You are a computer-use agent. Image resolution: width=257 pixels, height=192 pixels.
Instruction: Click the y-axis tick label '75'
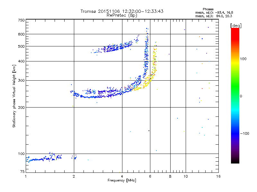pos(22,172)
